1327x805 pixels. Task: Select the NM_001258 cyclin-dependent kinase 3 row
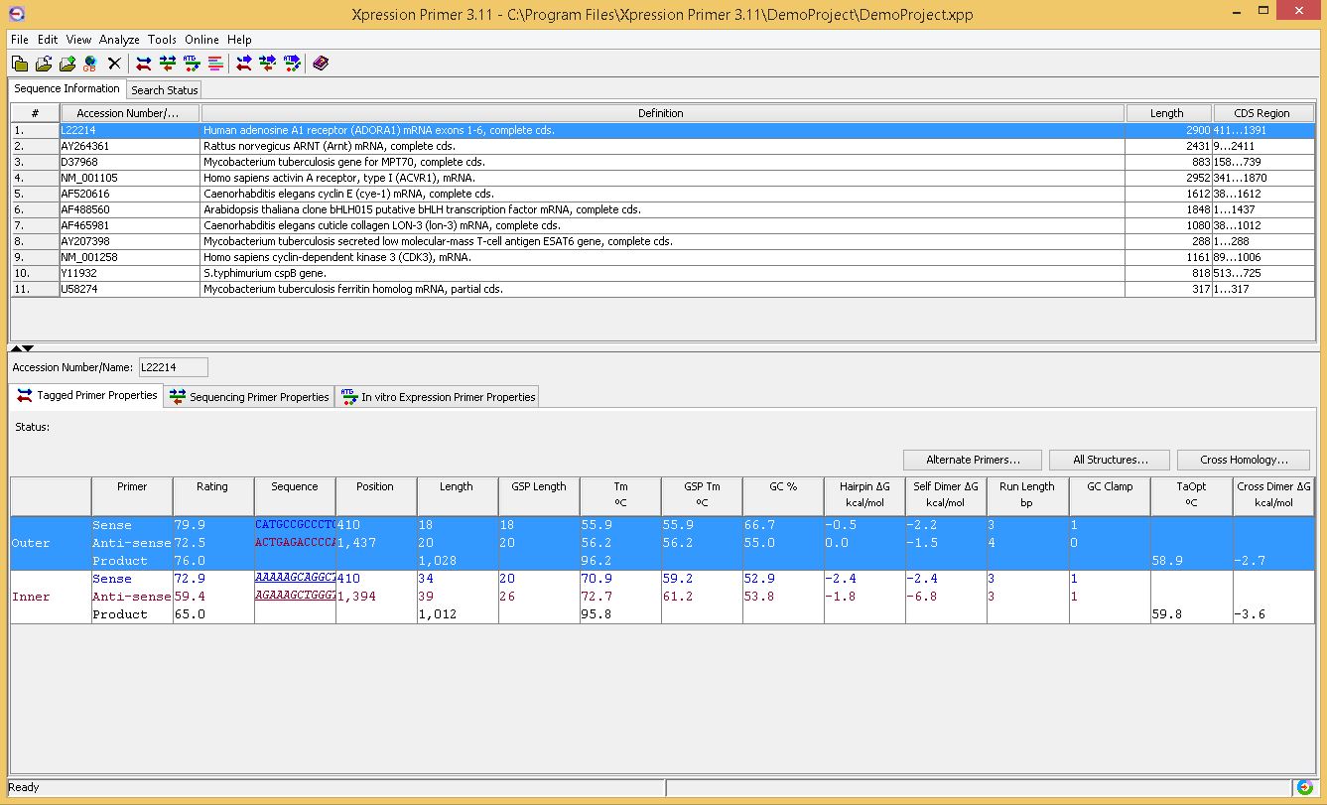coord(664,257)
